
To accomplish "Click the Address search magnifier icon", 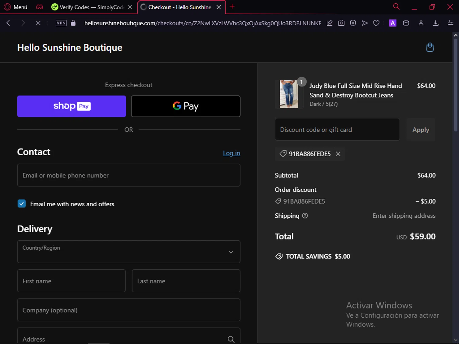I will click(231, 339).
